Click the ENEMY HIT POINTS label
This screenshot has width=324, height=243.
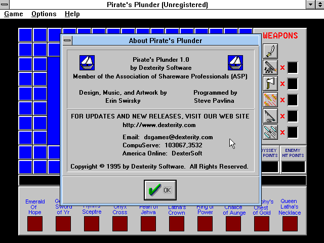coord(293,153)
